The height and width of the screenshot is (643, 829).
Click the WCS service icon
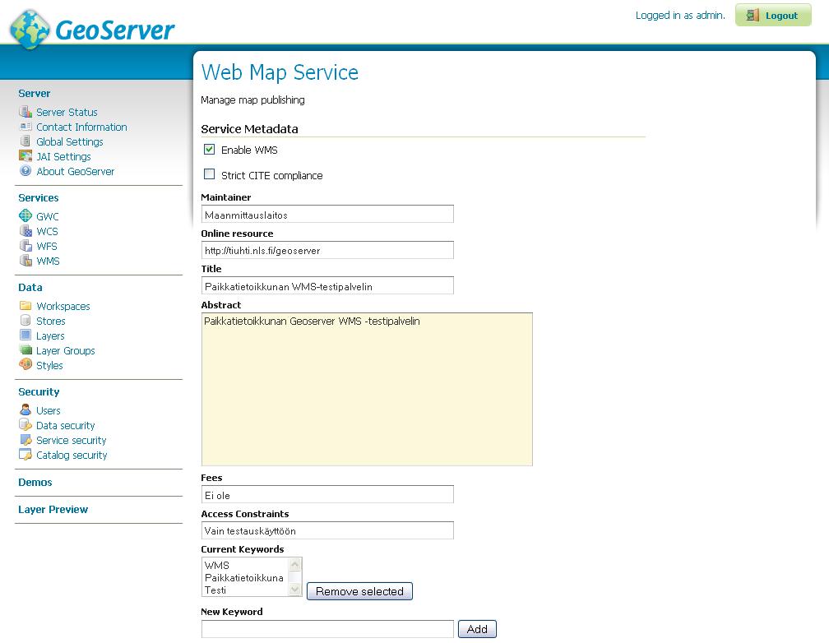coord(25,230)
